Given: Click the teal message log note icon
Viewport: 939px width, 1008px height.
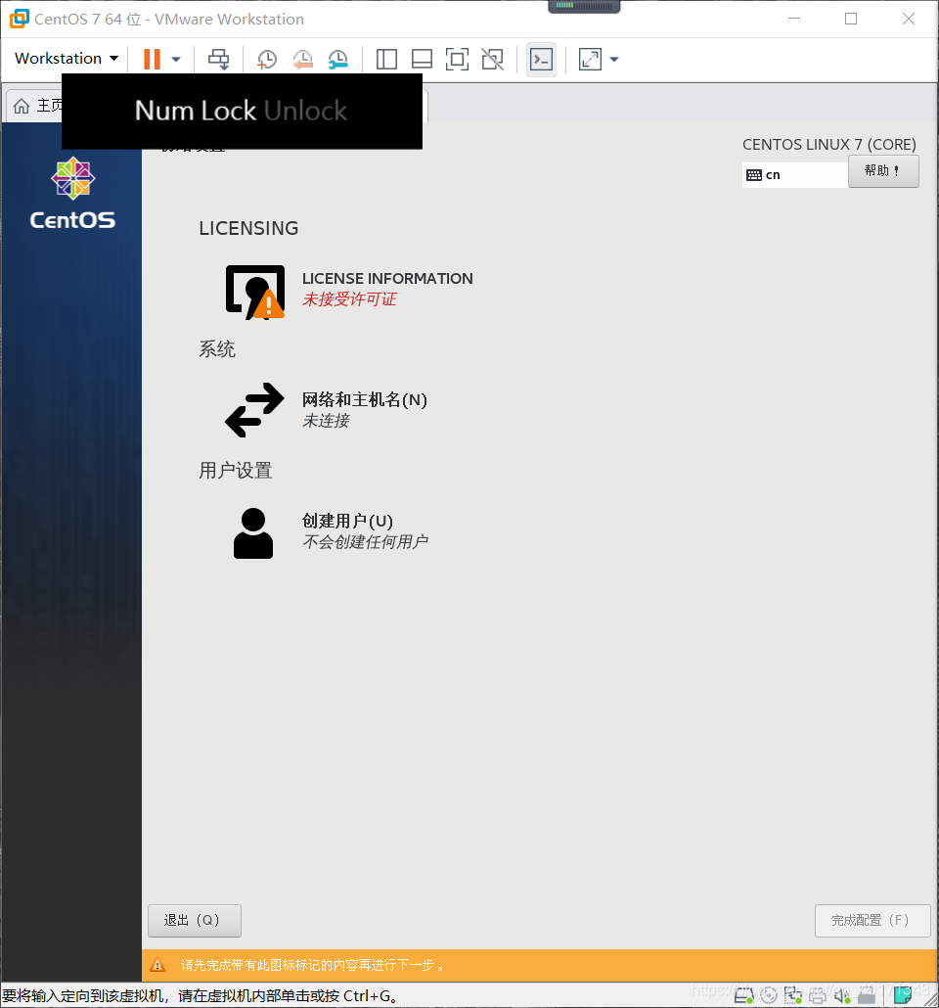Looking at the screenshot, I should click(x=903, y=995).
